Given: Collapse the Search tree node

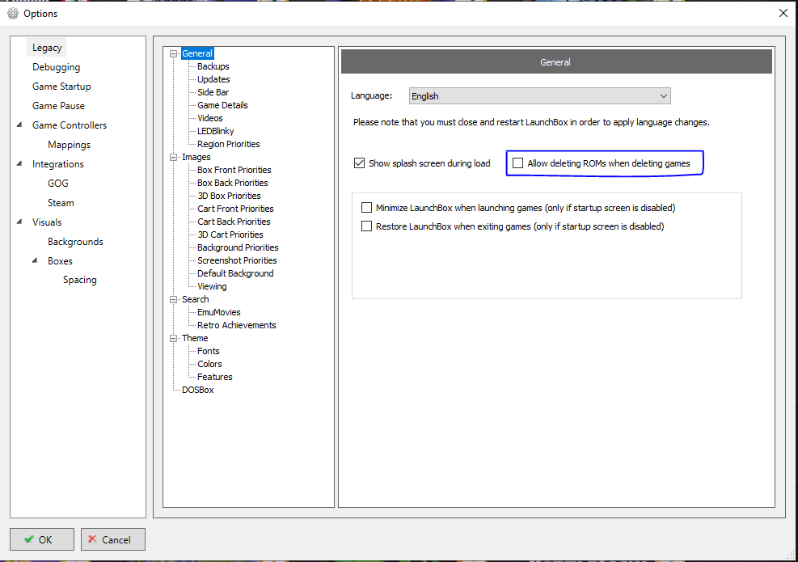Looking at the screenshot, I should (174, 299).
